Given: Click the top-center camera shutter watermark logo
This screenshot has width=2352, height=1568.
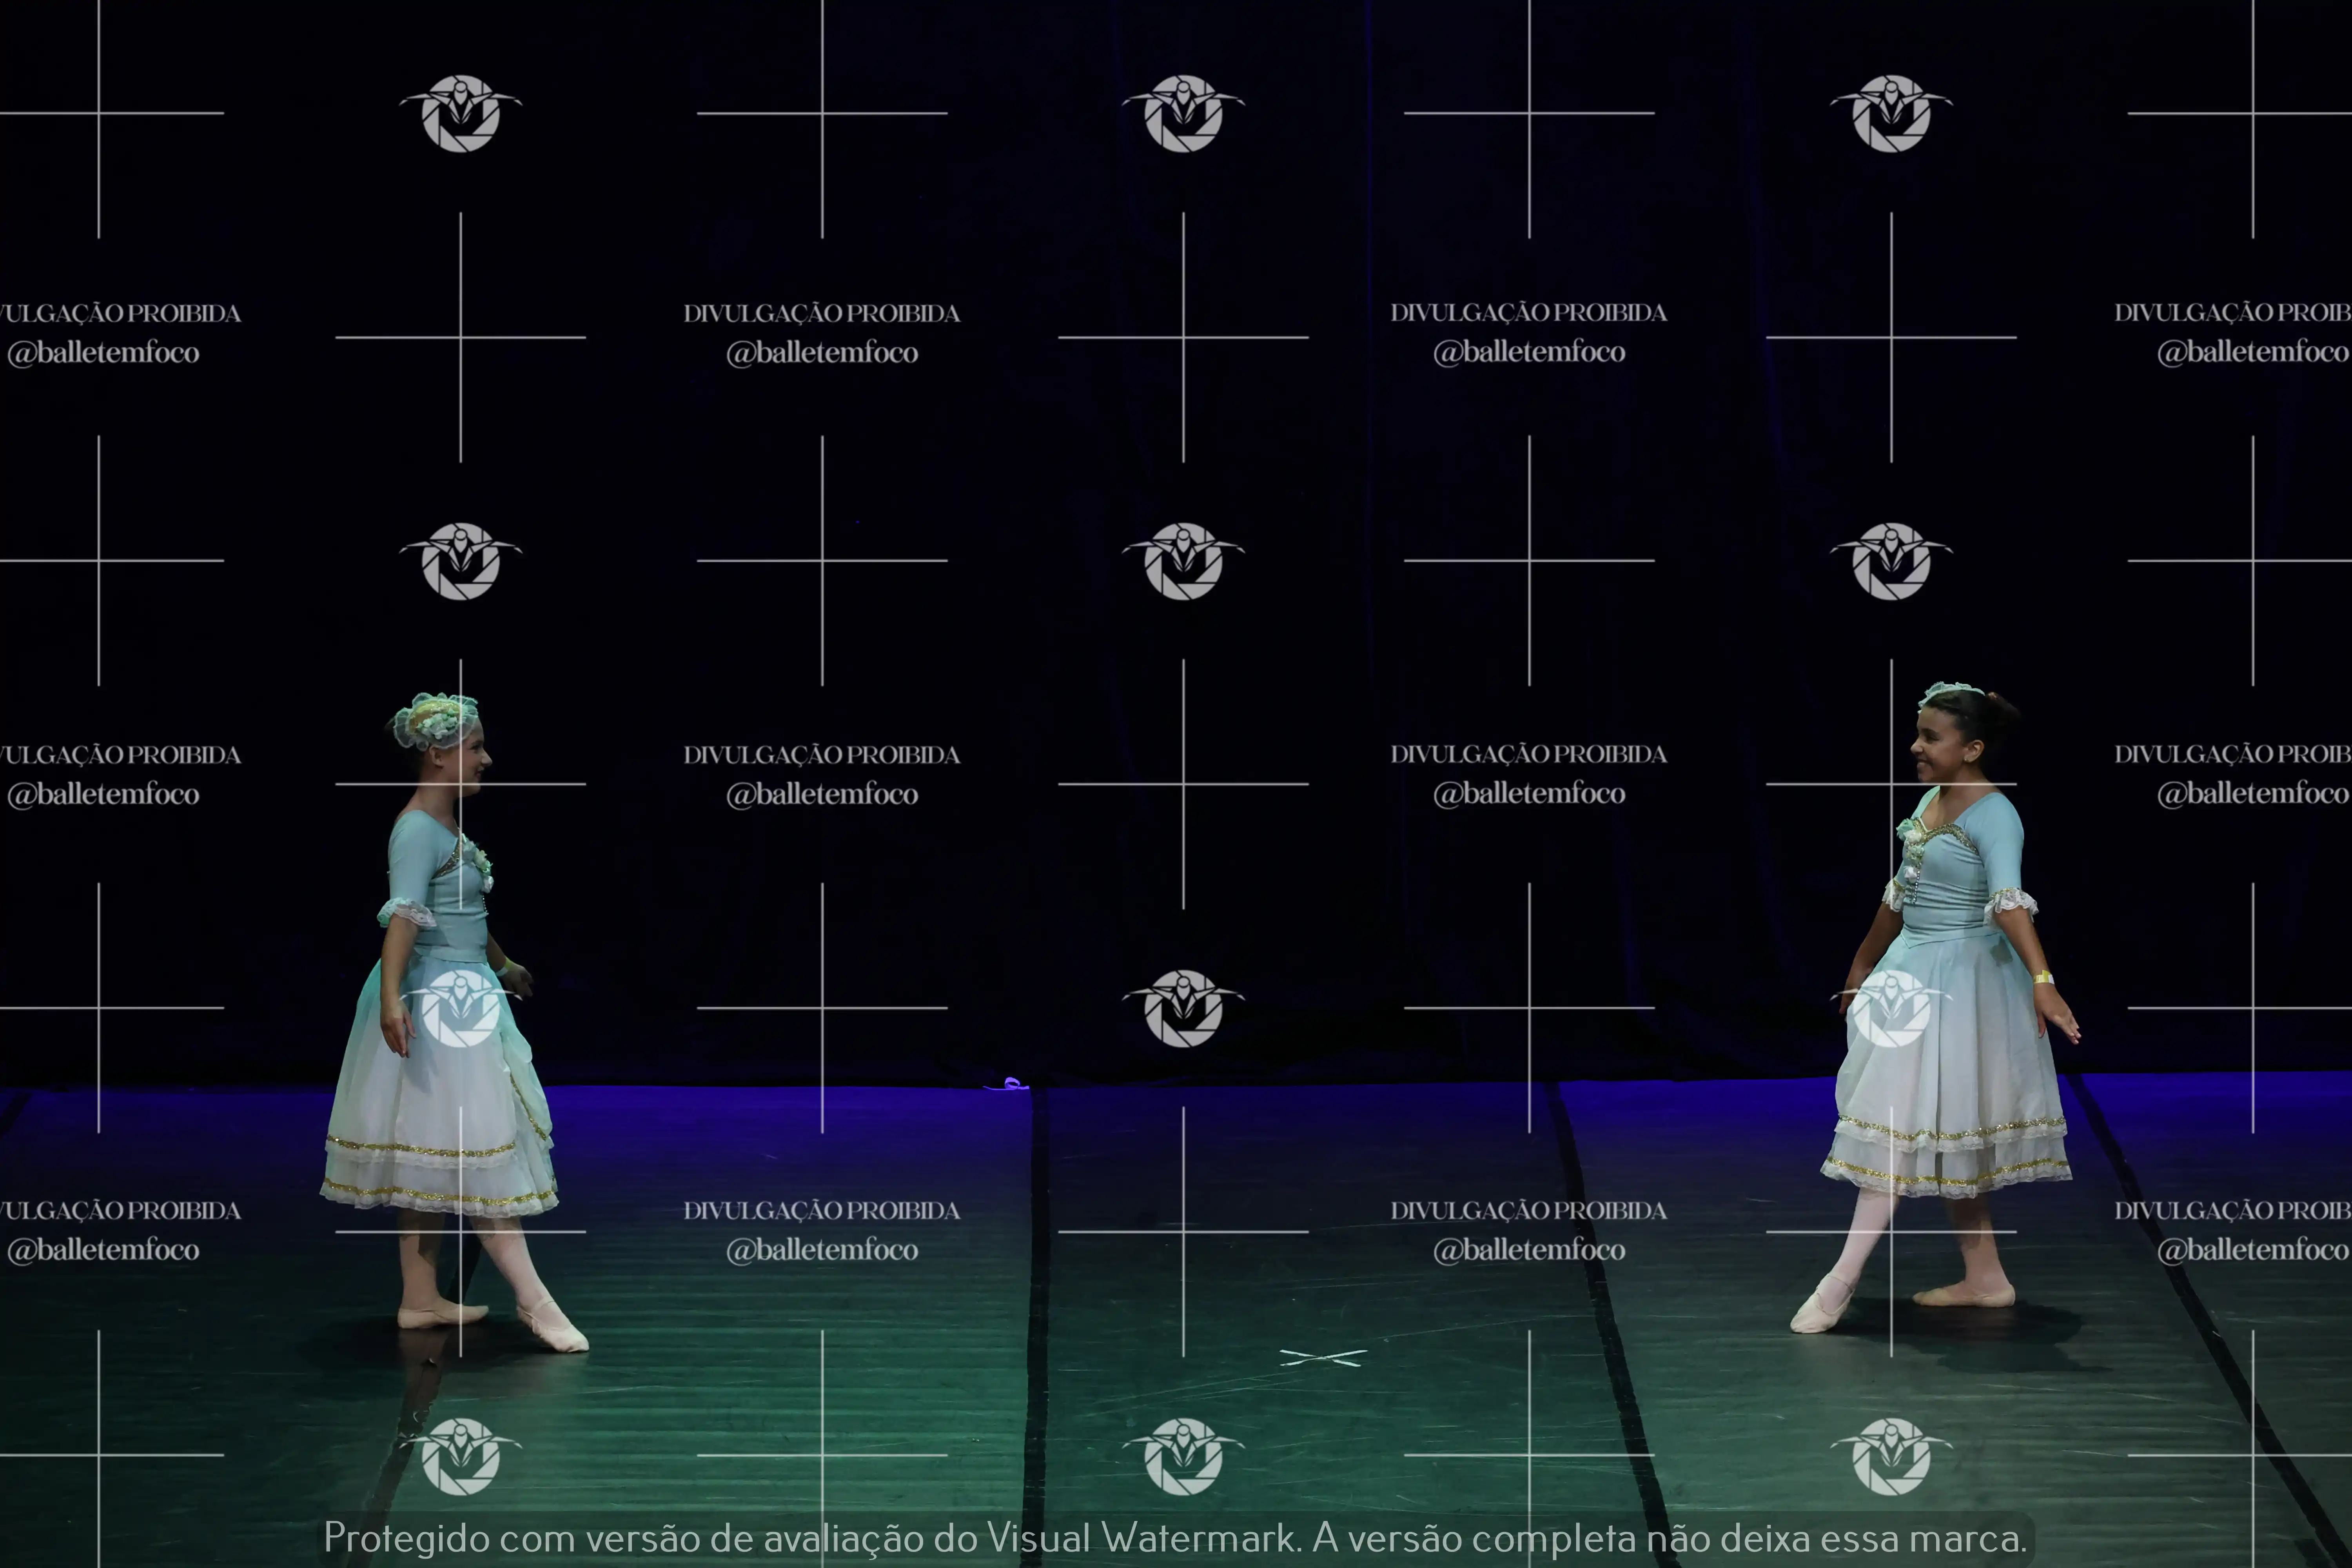Looking at the screenshot, I should pos(1183,113).
